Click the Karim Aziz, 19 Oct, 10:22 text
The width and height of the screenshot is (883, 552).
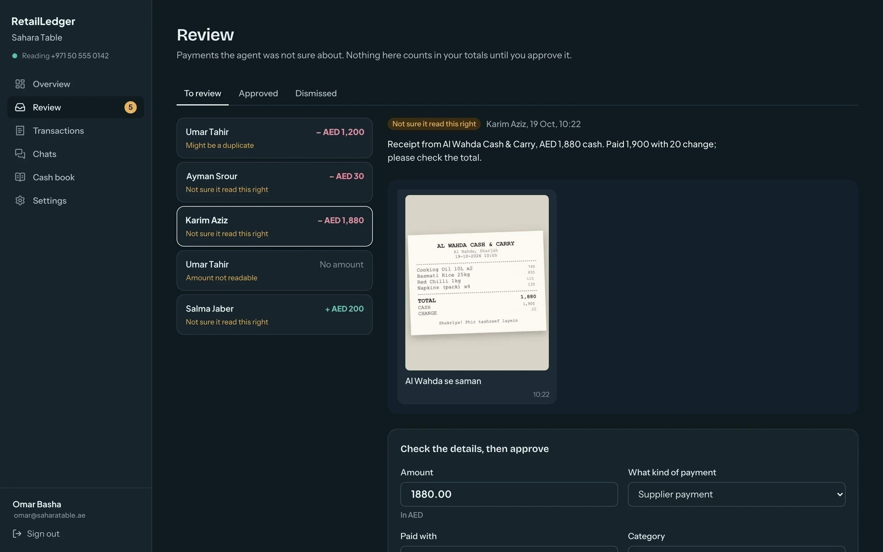[x=533, y=124]
